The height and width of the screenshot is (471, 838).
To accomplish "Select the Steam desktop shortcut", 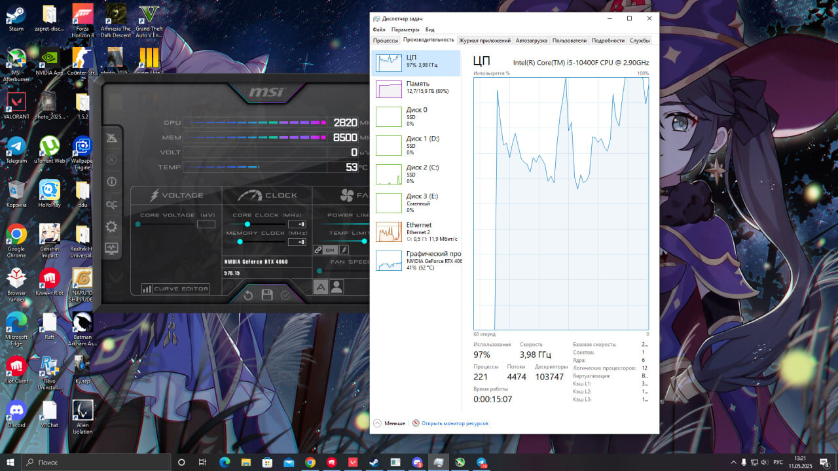I will [x=16, y=19].
